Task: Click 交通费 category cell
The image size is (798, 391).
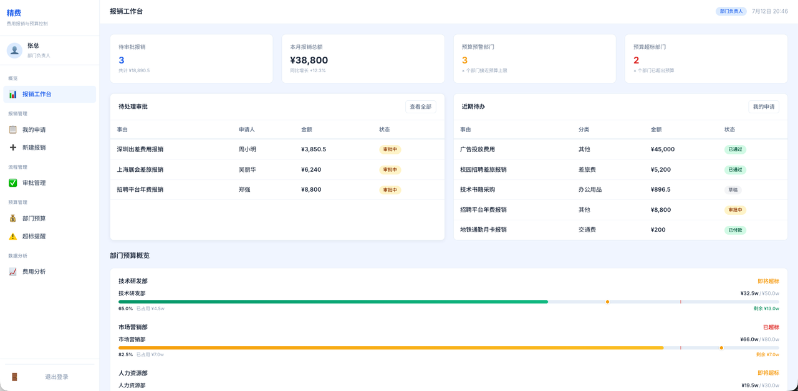Action: tap(587, 230)
